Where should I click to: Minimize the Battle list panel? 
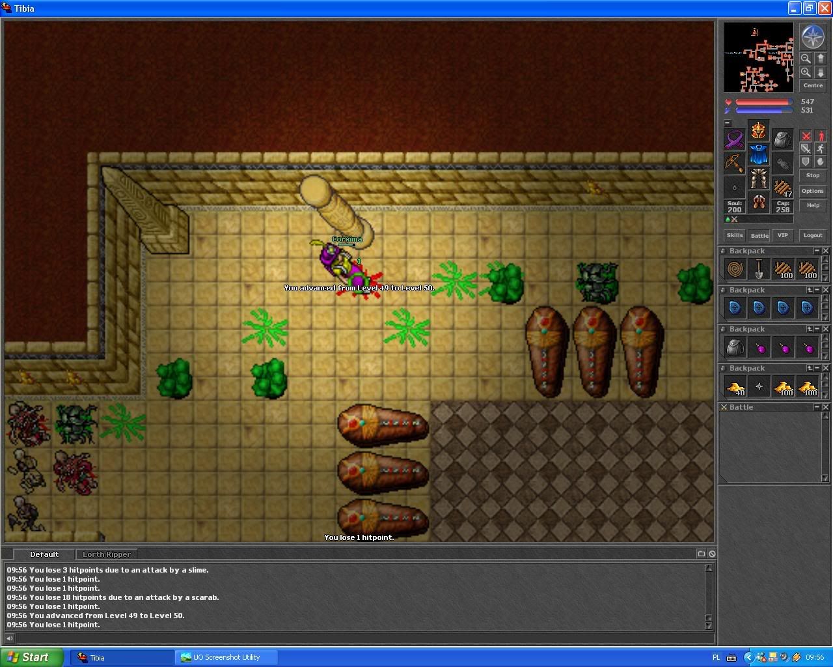[x=817, y=407]
